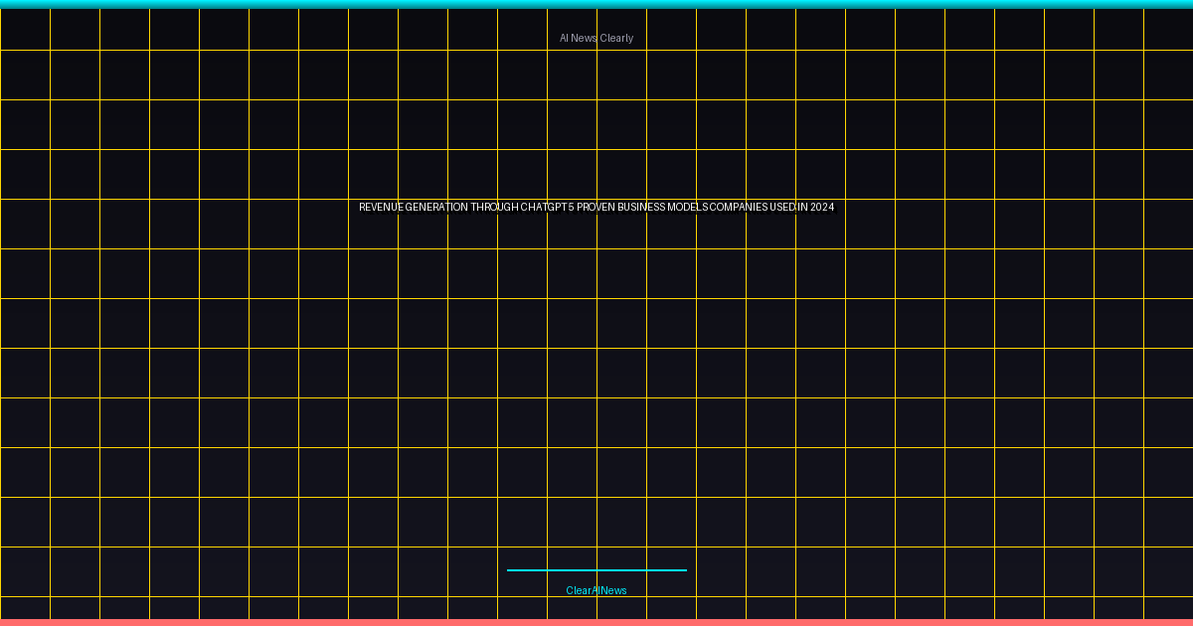1193x626 pixels.
Task: Click the cyan divider line above ClearAINews
Action: [x=596, y=570]
